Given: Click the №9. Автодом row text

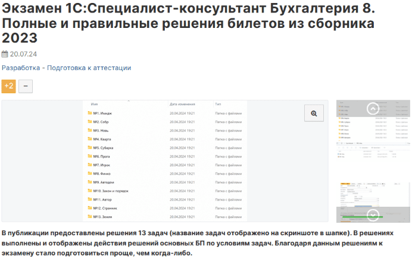Looking at the screenshot, I should [x=104, y=182].
